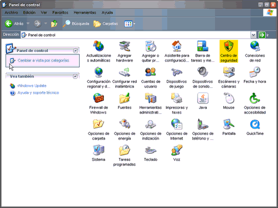Open the Pantalla display icon
This screenshot has height=208, width=278.
(229, 127)
